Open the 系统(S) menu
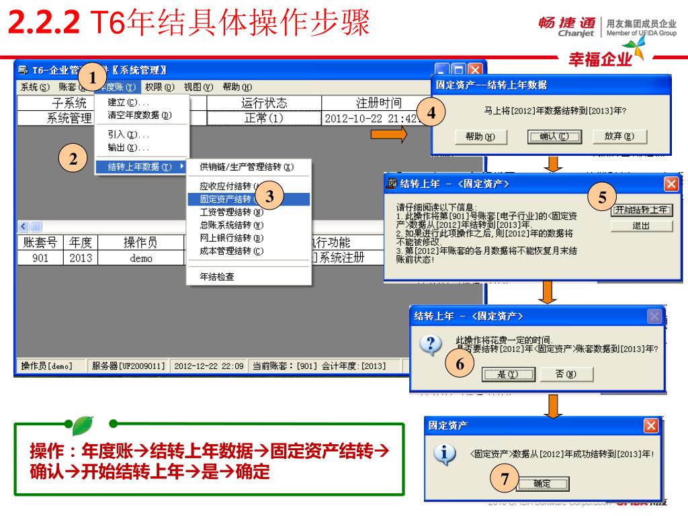The width and height of the screenshot is (688, 516). 35,87
